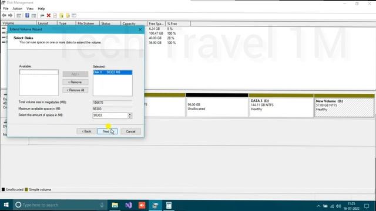
Task: Sort by the File System column header
Action: click(88, 23)
